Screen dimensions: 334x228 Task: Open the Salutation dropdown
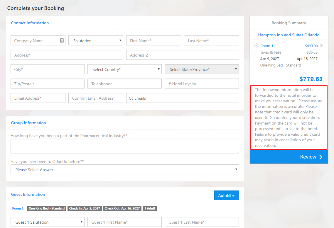pos(96,40)
